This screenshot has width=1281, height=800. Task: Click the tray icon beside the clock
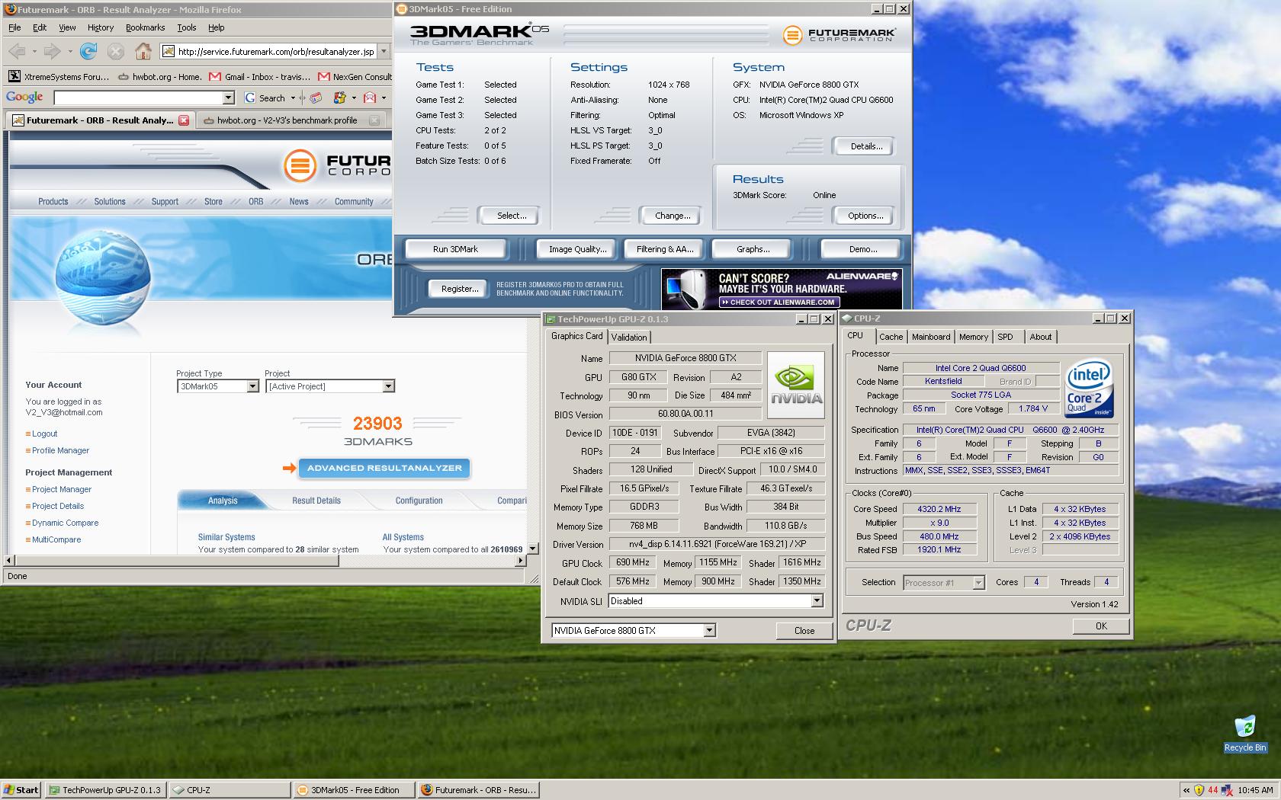(x=1228, y=790)
